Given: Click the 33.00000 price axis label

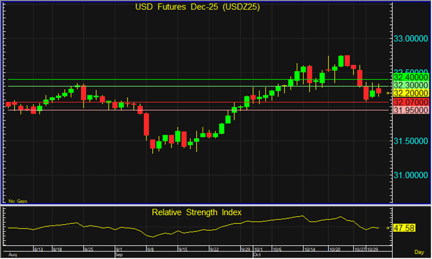Looking at the screenshot, I should click(x=410, y=39).
